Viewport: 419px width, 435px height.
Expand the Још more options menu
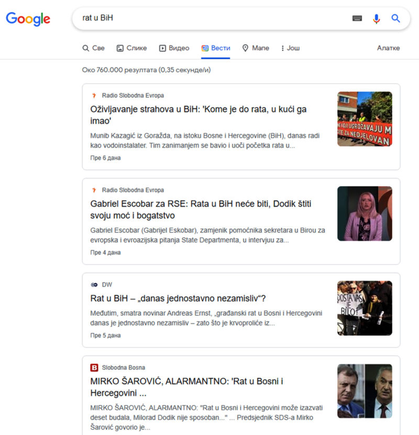[290, 48]
